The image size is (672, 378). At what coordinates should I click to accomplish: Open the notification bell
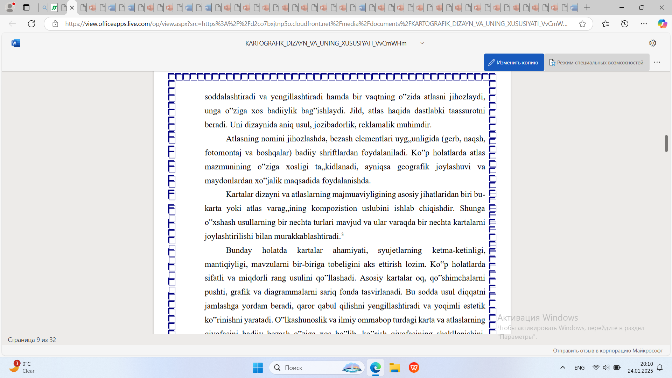pyautogui.click(x=660, y=367)
